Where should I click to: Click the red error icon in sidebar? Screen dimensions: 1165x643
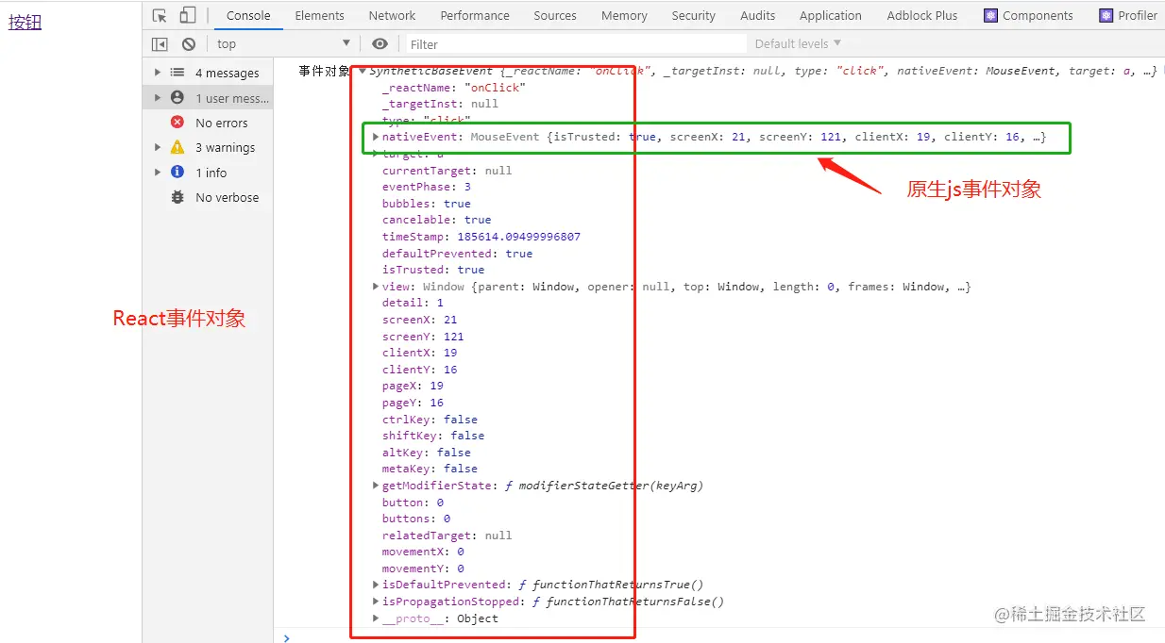(177, 123)
